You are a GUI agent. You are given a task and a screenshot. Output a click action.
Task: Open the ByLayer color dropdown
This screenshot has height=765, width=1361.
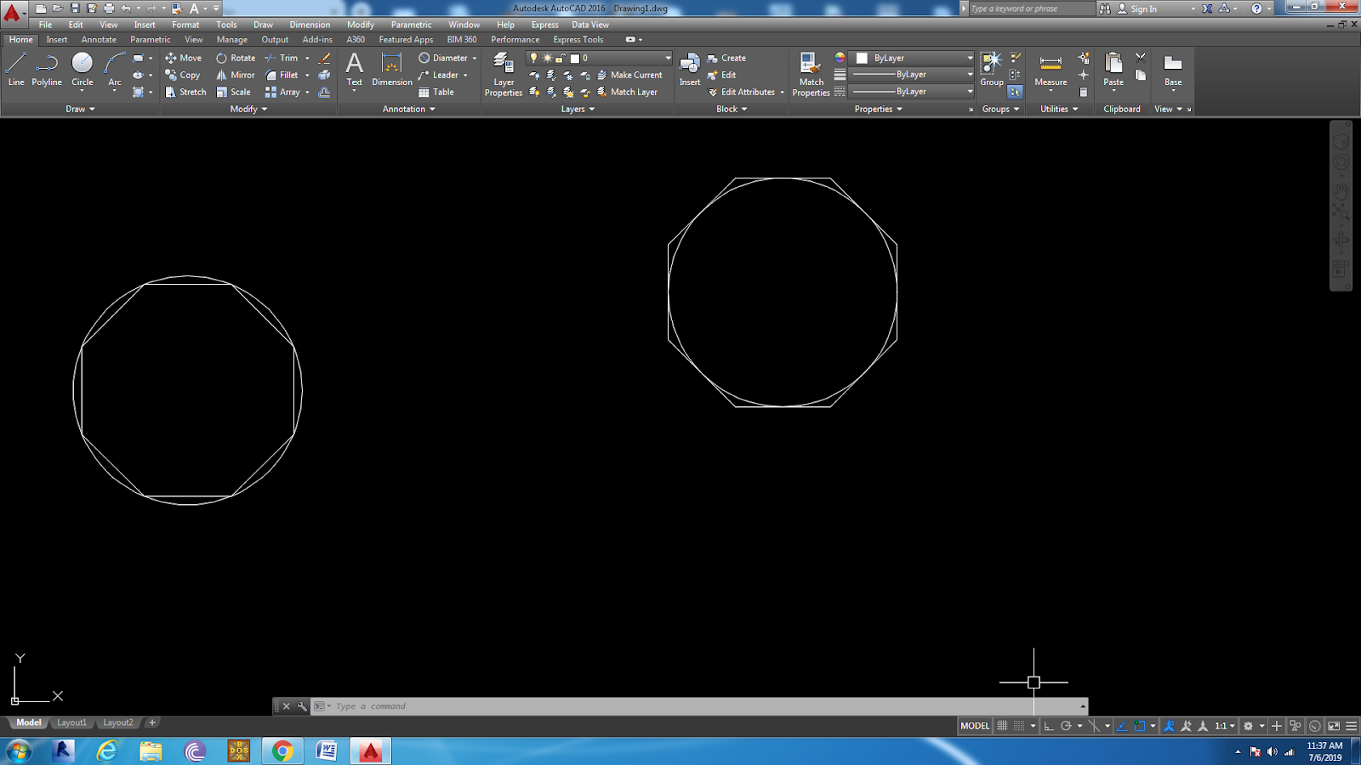970,58
